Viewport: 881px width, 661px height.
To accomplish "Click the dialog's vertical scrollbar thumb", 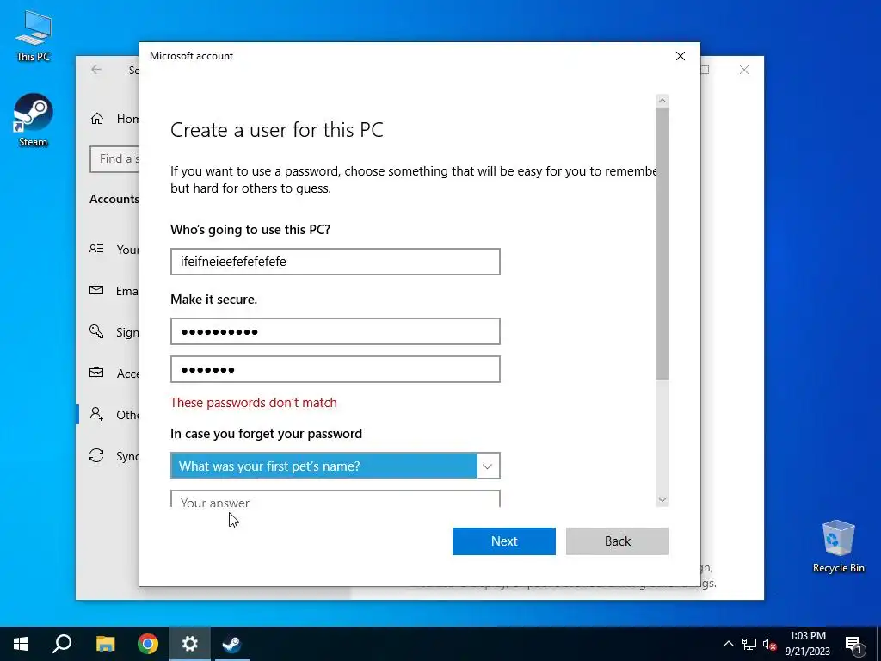I will point(662,244).
